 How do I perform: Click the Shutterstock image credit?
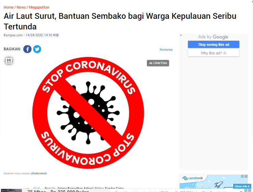39,173
